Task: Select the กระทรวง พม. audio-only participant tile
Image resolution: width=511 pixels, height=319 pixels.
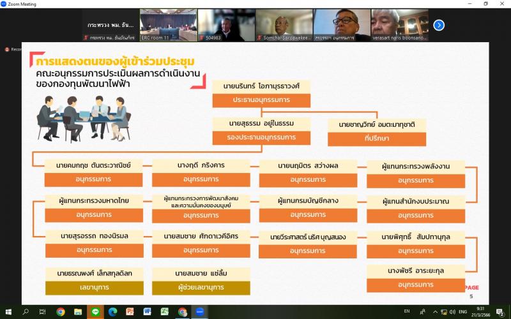Action: [111, 25]
